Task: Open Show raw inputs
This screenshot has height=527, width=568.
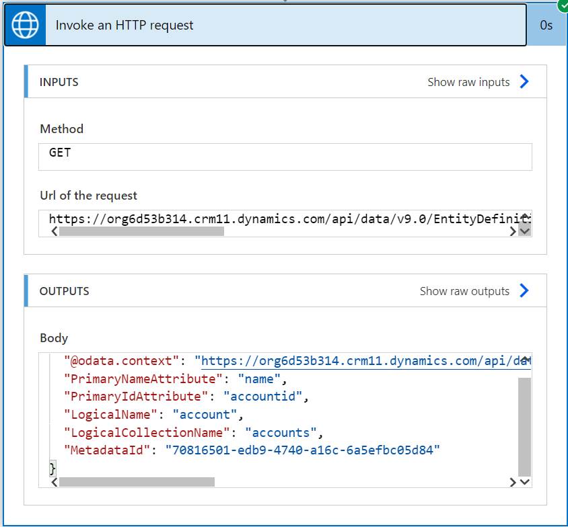Action: point(468,82)
